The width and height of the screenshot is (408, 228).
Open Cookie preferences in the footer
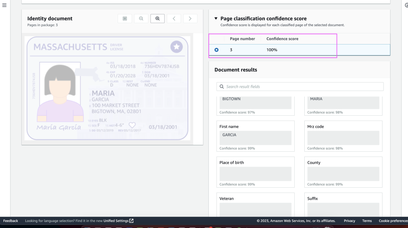coord(393,221)
